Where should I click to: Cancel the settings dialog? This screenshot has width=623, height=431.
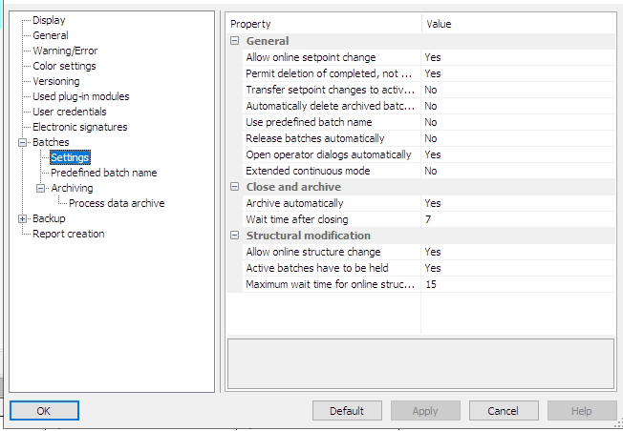503,411
